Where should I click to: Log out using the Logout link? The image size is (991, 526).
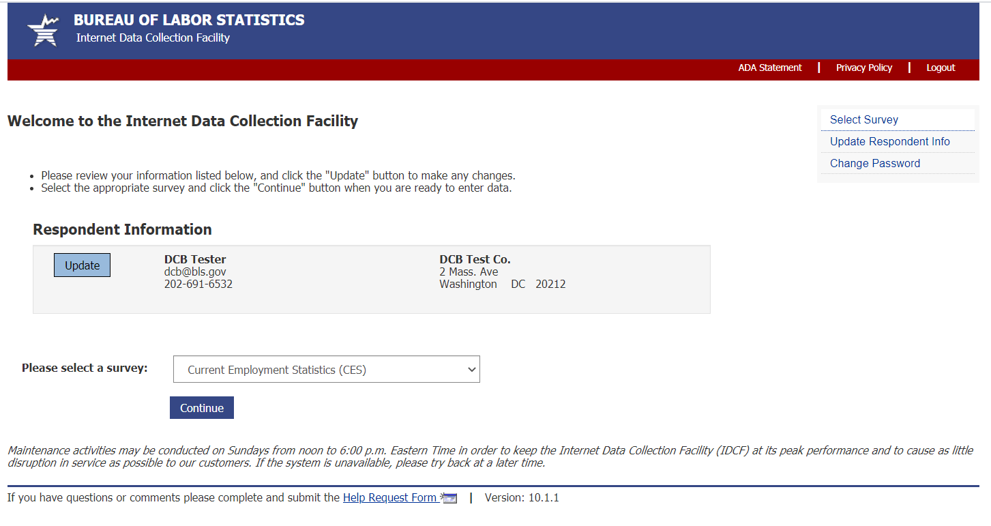point(940,68)
